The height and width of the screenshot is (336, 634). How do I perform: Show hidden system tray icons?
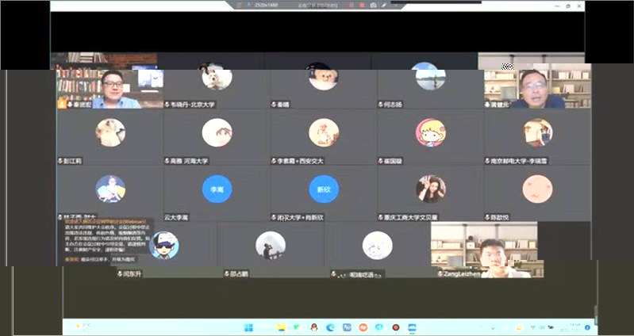coord(530,327)
